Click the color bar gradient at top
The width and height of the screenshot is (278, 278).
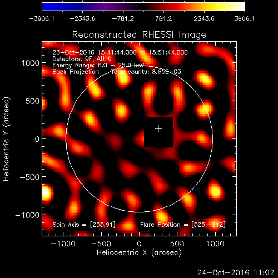[143, 7]
